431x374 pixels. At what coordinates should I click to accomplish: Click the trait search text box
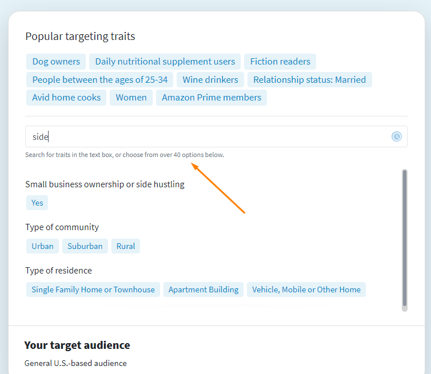(216, 136)
